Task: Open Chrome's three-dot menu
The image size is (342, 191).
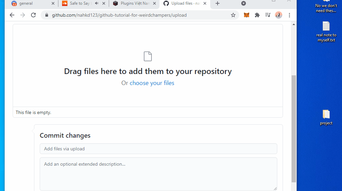Action: click(x=289, y=15)
